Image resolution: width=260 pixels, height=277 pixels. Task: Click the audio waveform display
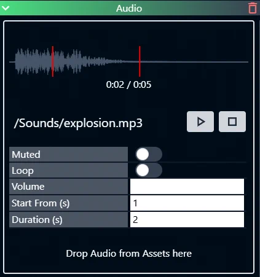128,61
